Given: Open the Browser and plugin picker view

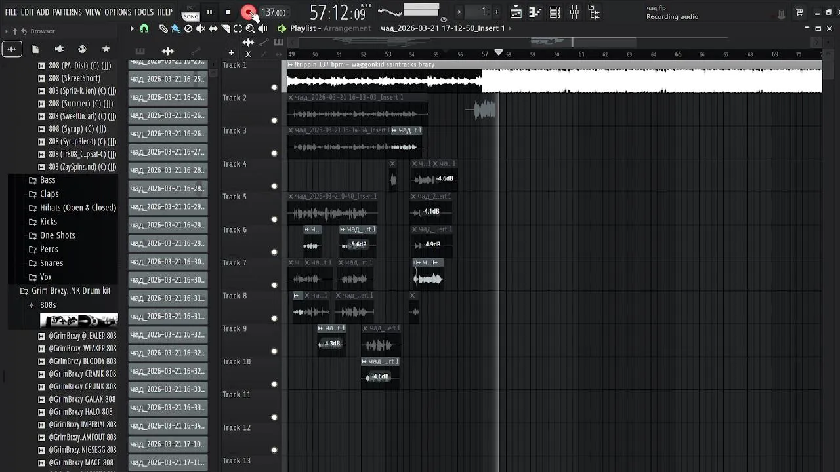Looking at the screenshot, I should [x=595, y=12].
